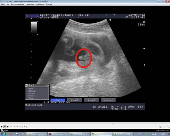The width and height of the screenshot is (170, 136).
Task: Start playback with the Play button
Action: point(2,127)
